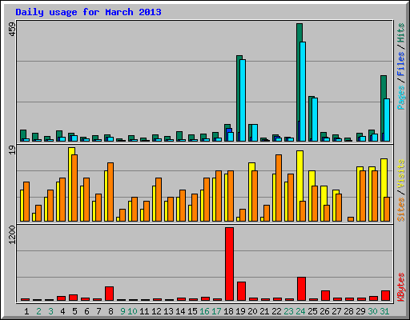Click the blue "Files" legend label
Screen dimensions: 410x320
click(x=401, y=64)
